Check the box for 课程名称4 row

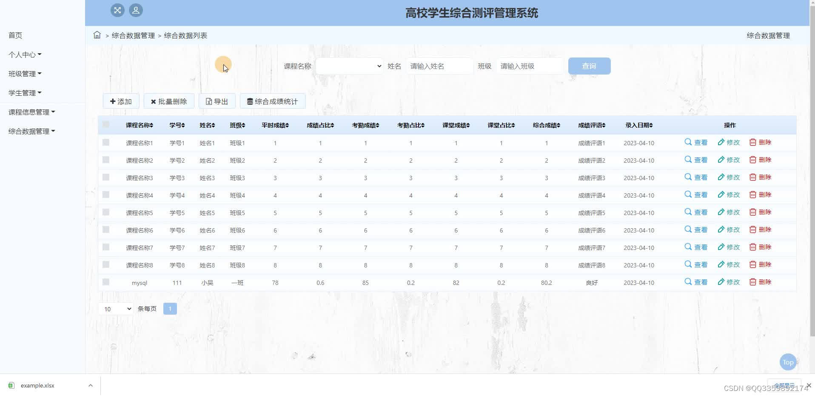[x=106, y=195]
